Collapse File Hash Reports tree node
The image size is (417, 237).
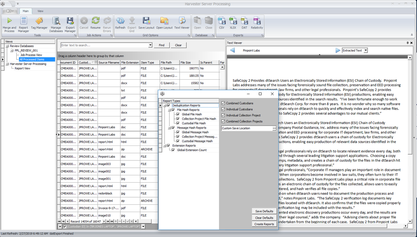(x=170, y=110)
